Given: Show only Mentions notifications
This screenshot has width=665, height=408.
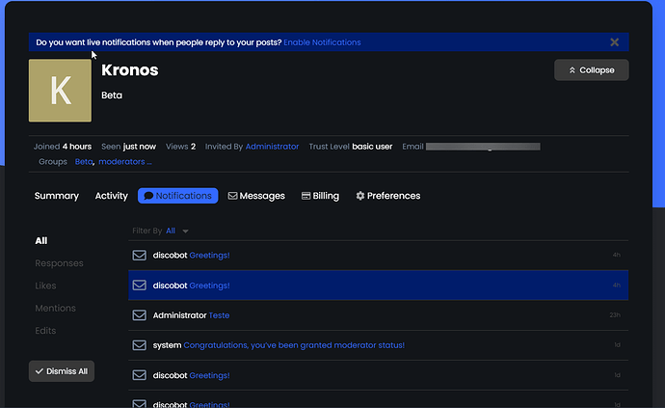Looking at the screenshot, I should pos(55,309).
